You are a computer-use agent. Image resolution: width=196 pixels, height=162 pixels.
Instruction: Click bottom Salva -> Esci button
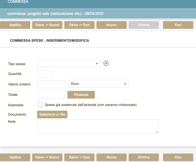[x=79, y=157]
